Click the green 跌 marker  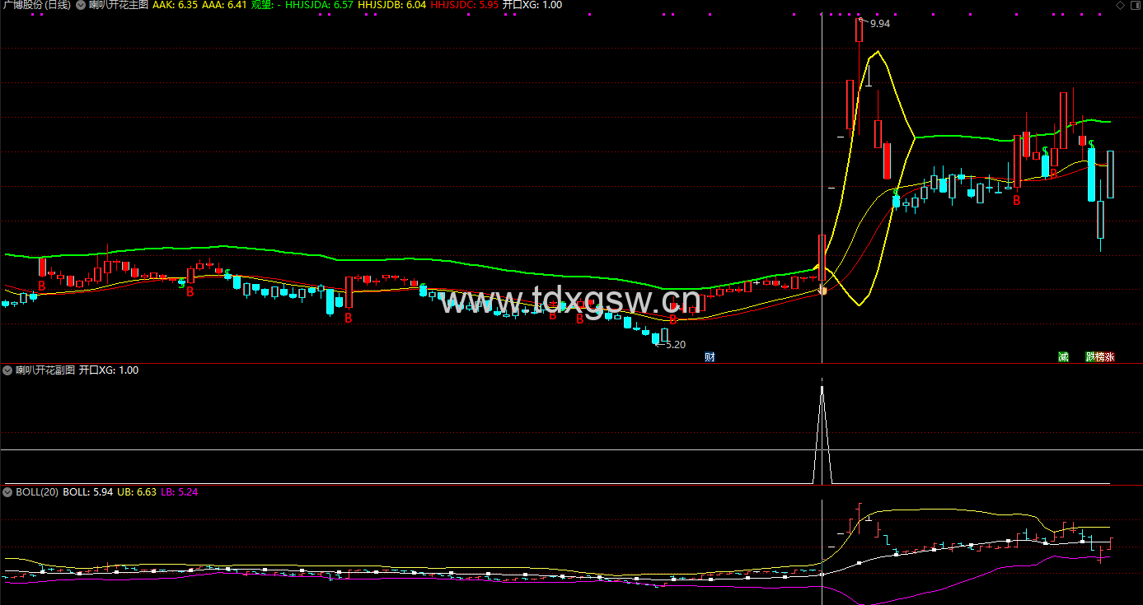point(1090,357)
